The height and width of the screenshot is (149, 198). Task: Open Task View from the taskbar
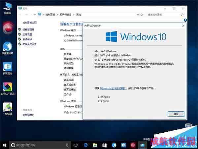pyautogui.click(x=76, y=145)
